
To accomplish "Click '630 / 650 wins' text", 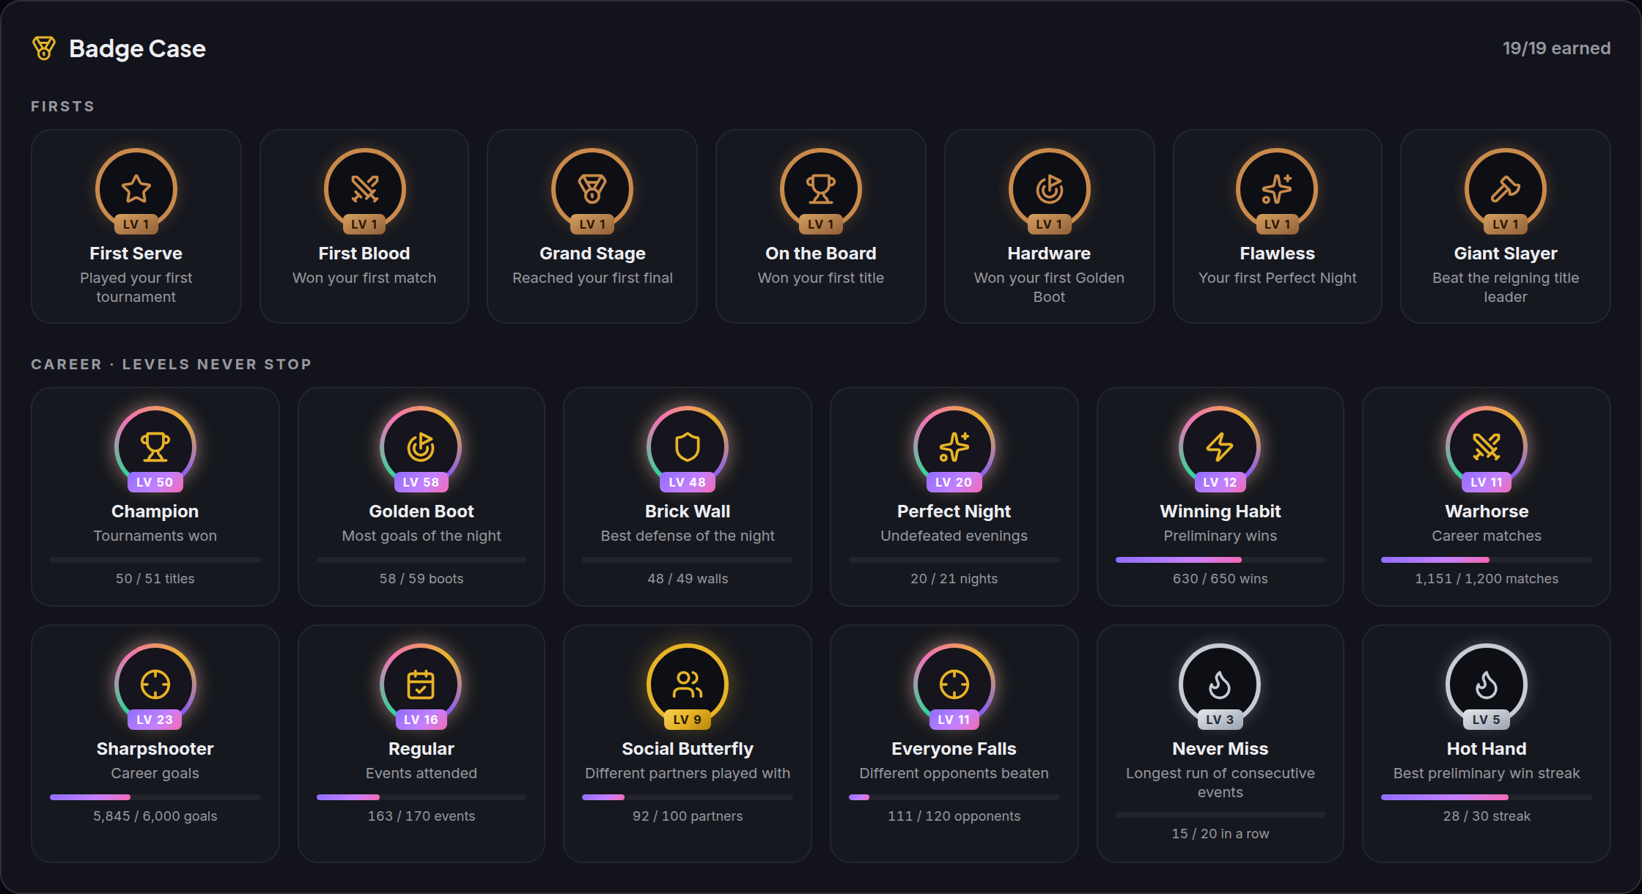I will [1220, 578].
